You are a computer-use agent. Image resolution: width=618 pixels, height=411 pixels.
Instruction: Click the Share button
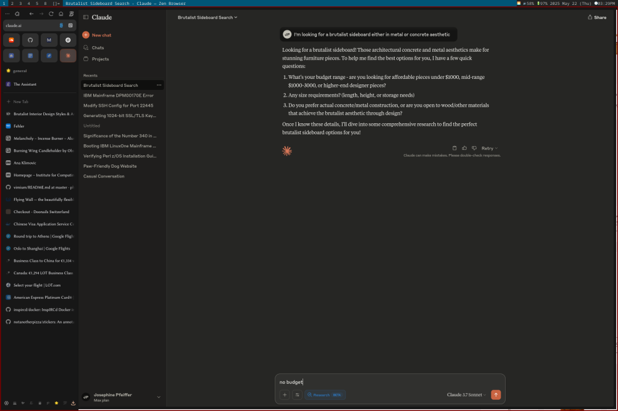click(x=596, y=17)
